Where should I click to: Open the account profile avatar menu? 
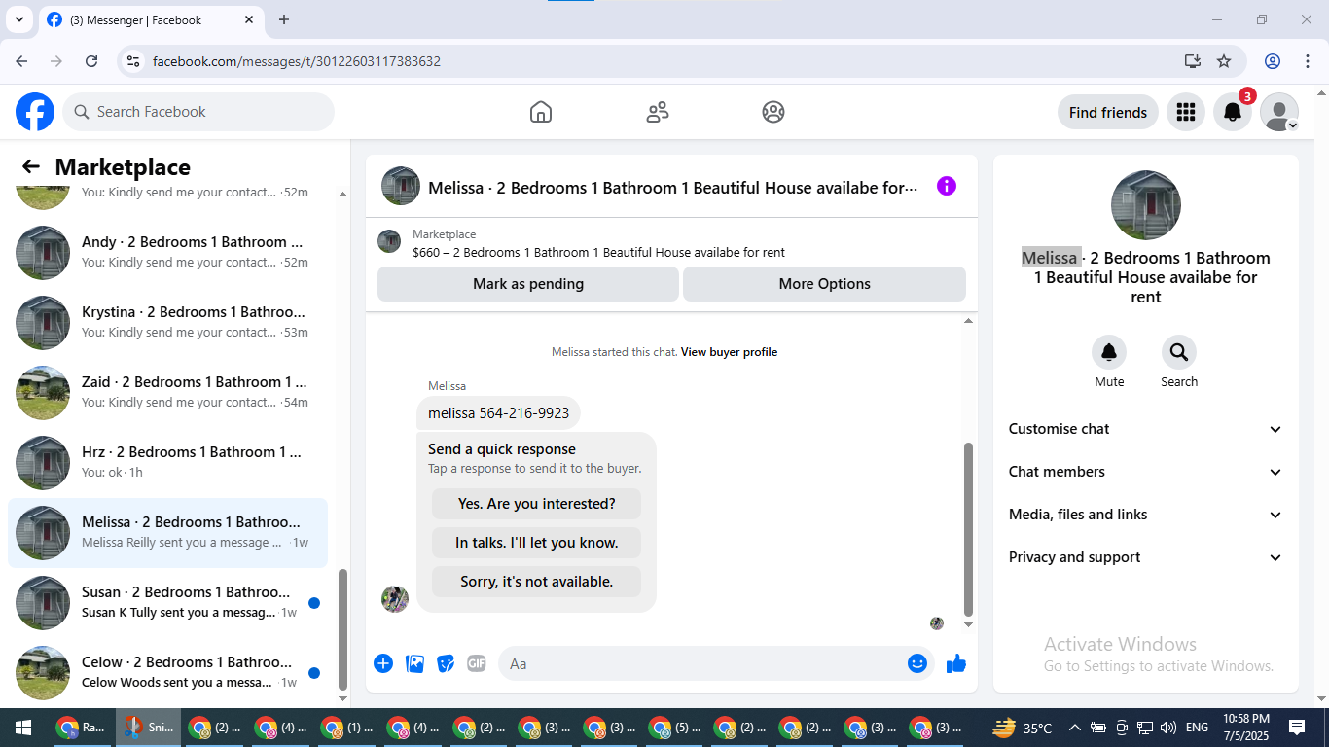click(x=1279, y=112)
